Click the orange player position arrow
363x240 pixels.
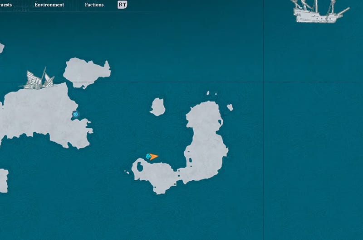click(154, 157)
